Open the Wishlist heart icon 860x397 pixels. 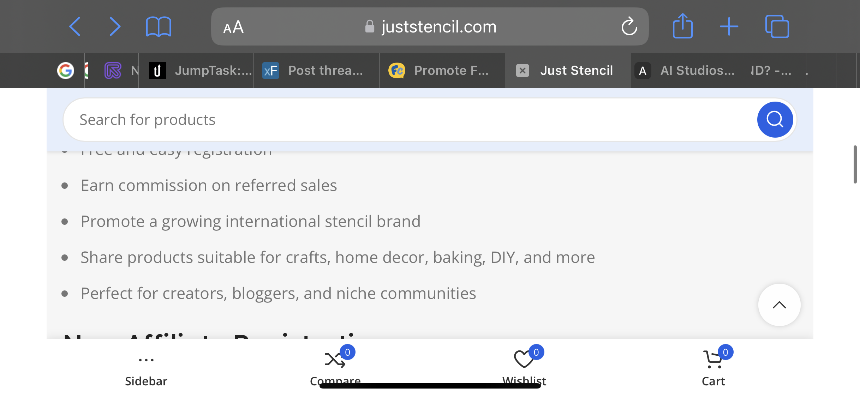(x=524, y=359)
